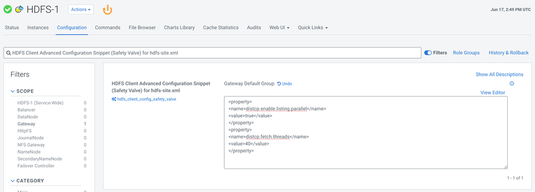This screenshot has height=192, width=535.
Task: Collapse the SCOPE filter section
Action: coord(22,91)
